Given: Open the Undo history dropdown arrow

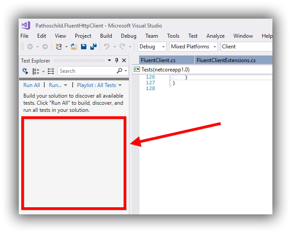Looking at the screenshot, I should coord(115,47).
